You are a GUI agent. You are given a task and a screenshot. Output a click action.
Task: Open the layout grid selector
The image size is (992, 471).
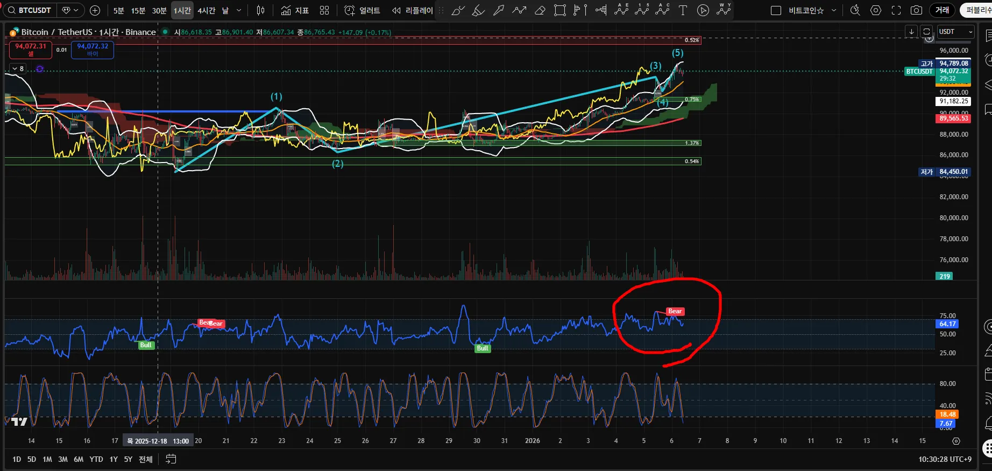[324, 10]
